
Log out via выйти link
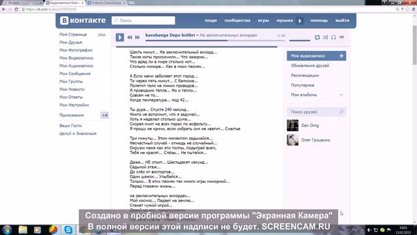click(x=342, y=20)
